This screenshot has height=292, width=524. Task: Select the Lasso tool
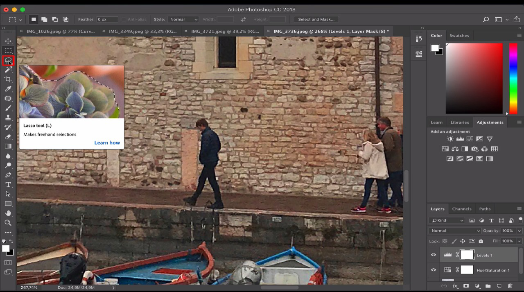click(8, 61)
